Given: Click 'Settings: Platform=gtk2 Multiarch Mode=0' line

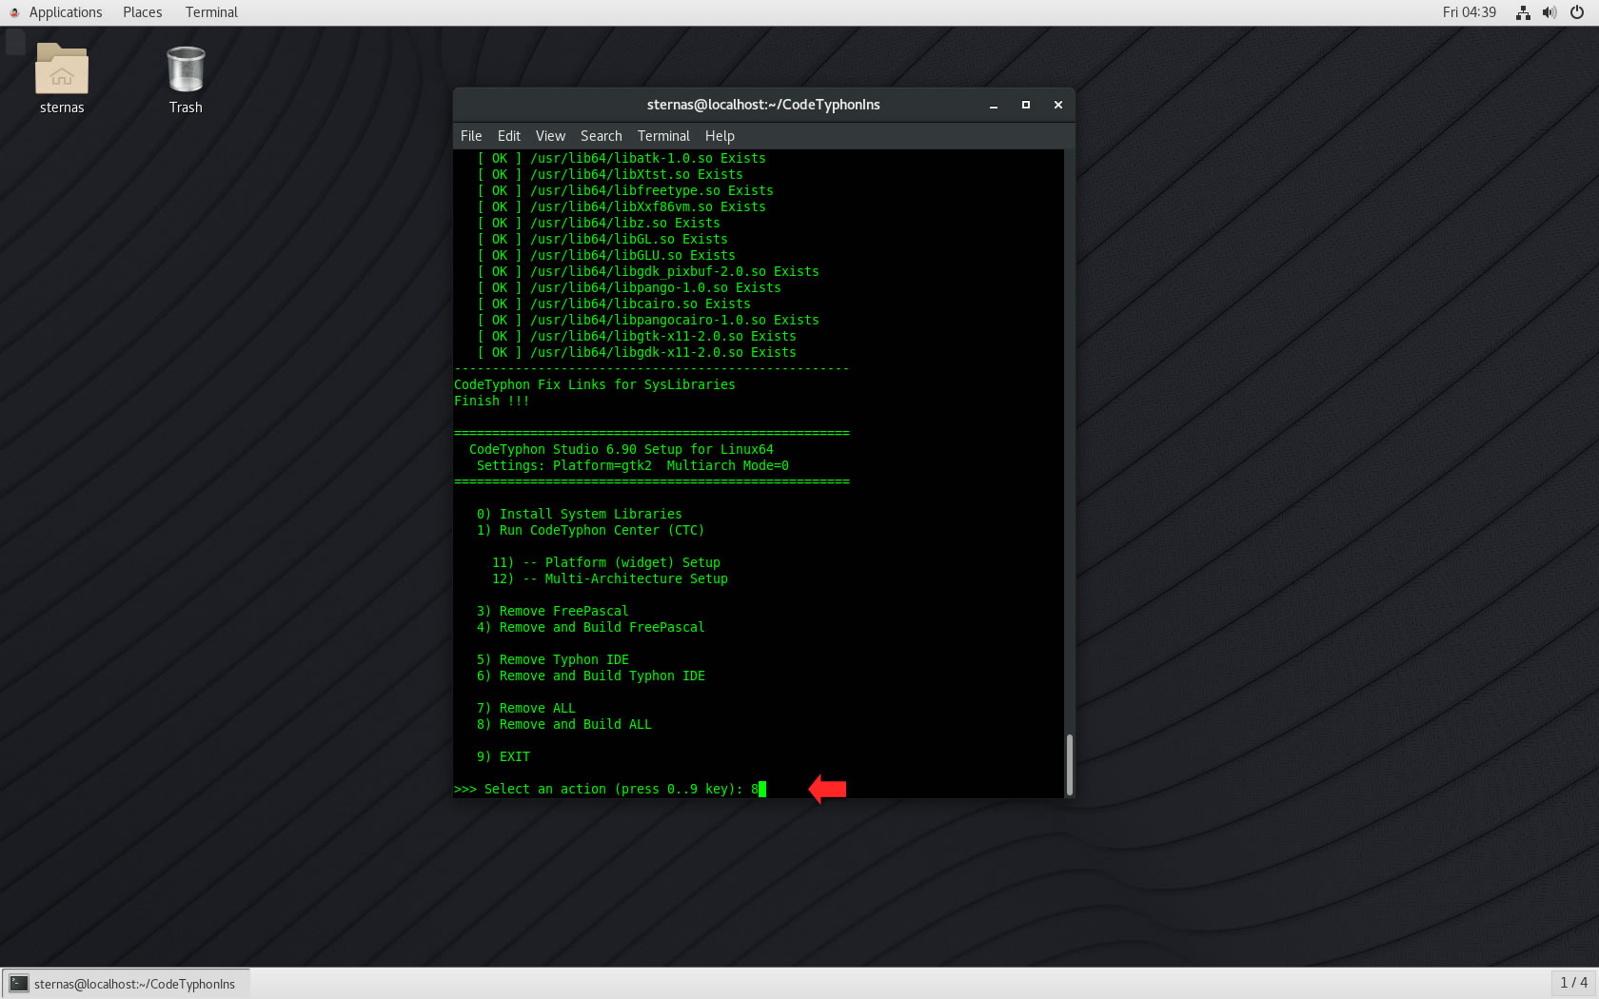Looking at the screenshot, I should (x=633, y=465).
